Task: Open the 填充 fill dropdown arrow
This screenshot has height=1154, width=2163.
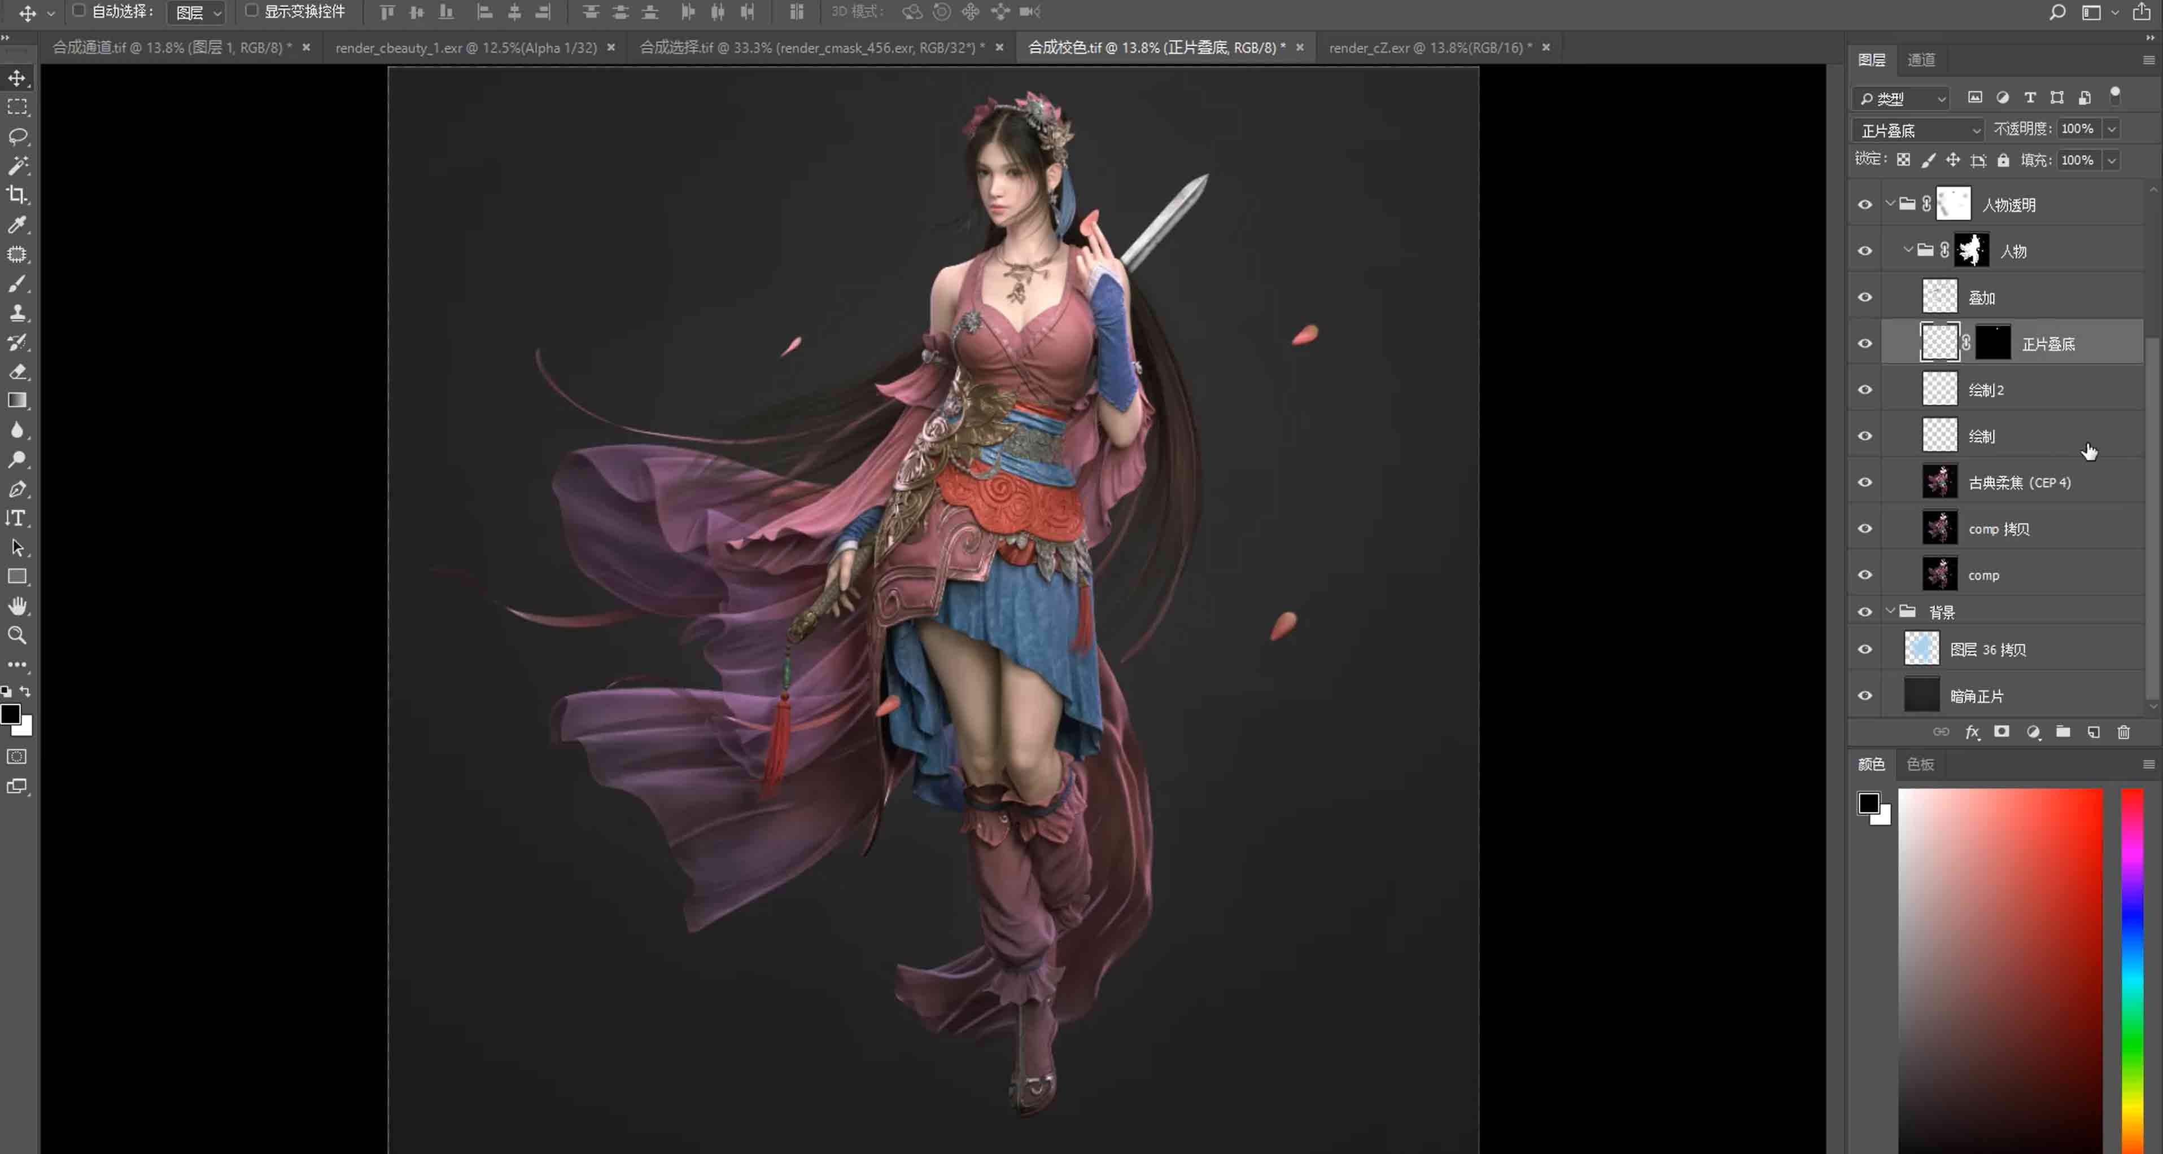Action: click(2111, 160)
